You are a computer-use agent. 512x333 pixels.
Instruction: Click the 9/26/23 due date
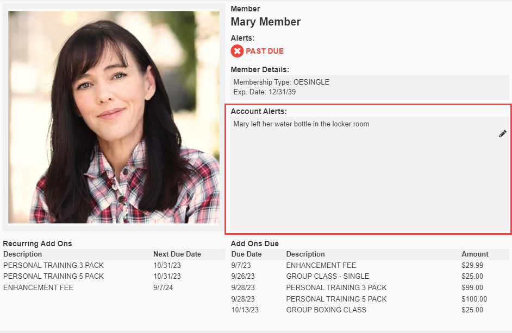tap(243, 276)
